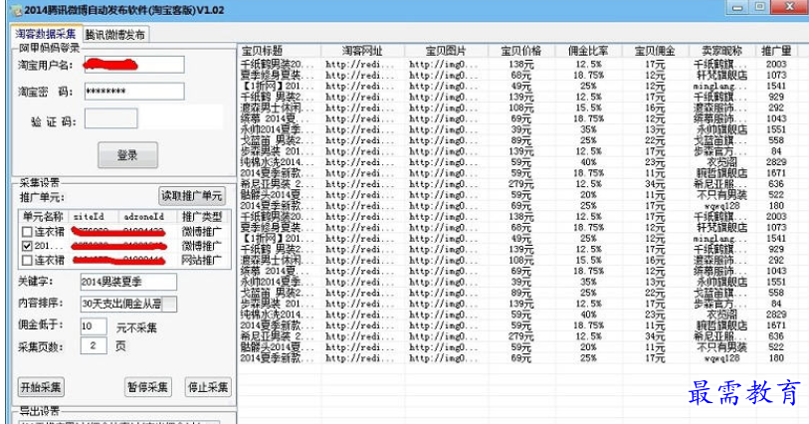Viewport: 809px width, 424px height.
Task: Edit the 关键字 field with 2014男装夏季
Action: pyautogui.click(x=128, y=282)
